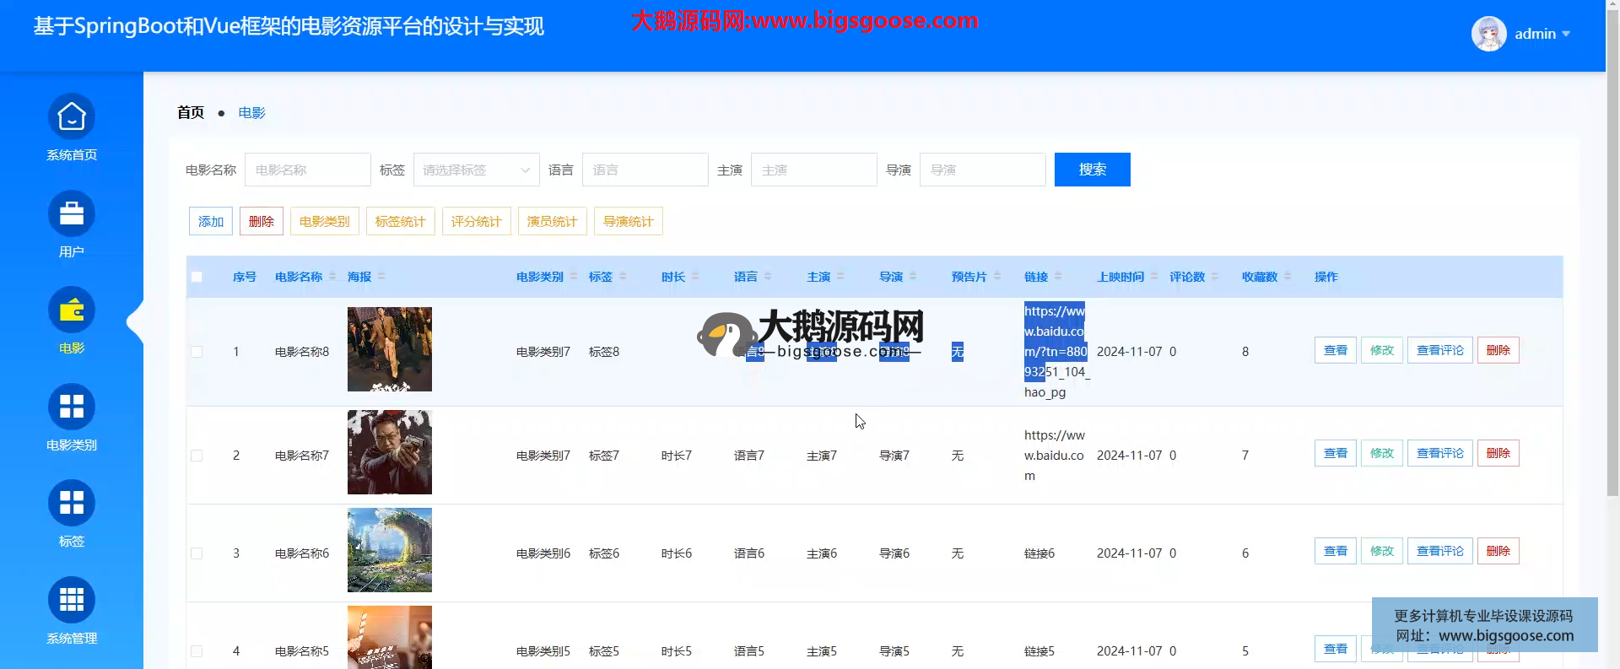Toggle the select-all header checkbox
The width and height of the screenshot is (1620, 669).
tap(197, 277)
